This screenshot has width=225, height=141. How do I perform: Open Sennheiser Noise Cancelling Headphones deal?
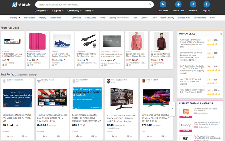coord(191,56)
